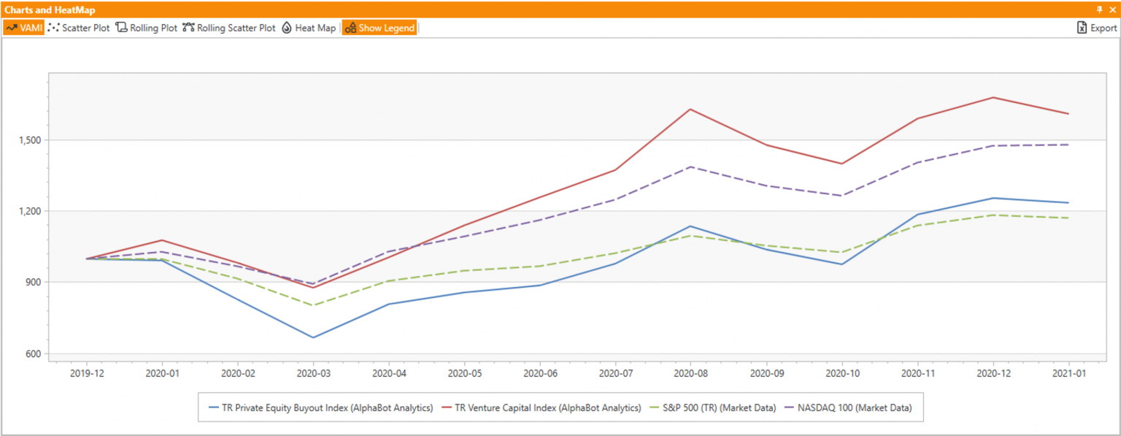Show the Rolling Scatter Plot

pos(229,28)
